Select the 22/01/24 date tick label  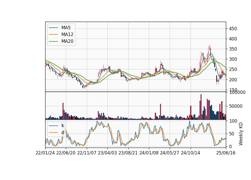tap(45, 153)
